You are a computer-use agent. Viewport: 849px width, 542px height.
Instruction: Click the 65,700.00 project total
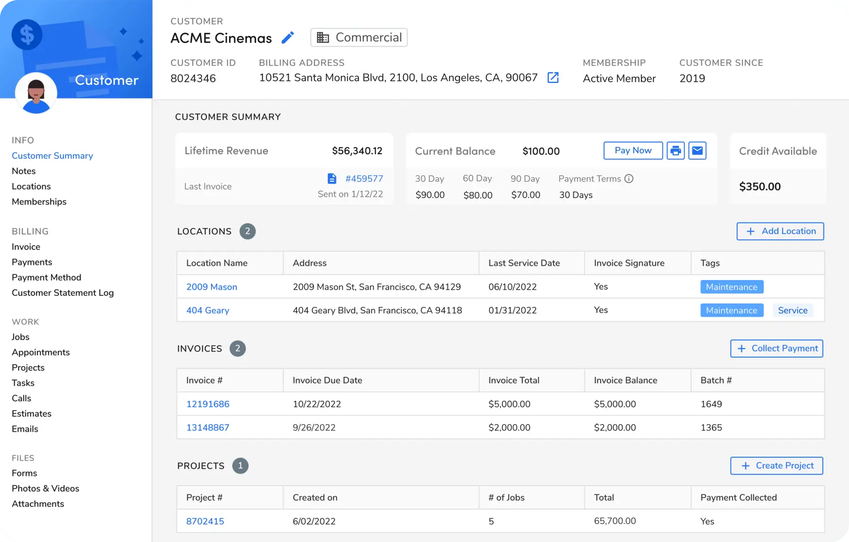pyautogui.click(x=615, y=521)
